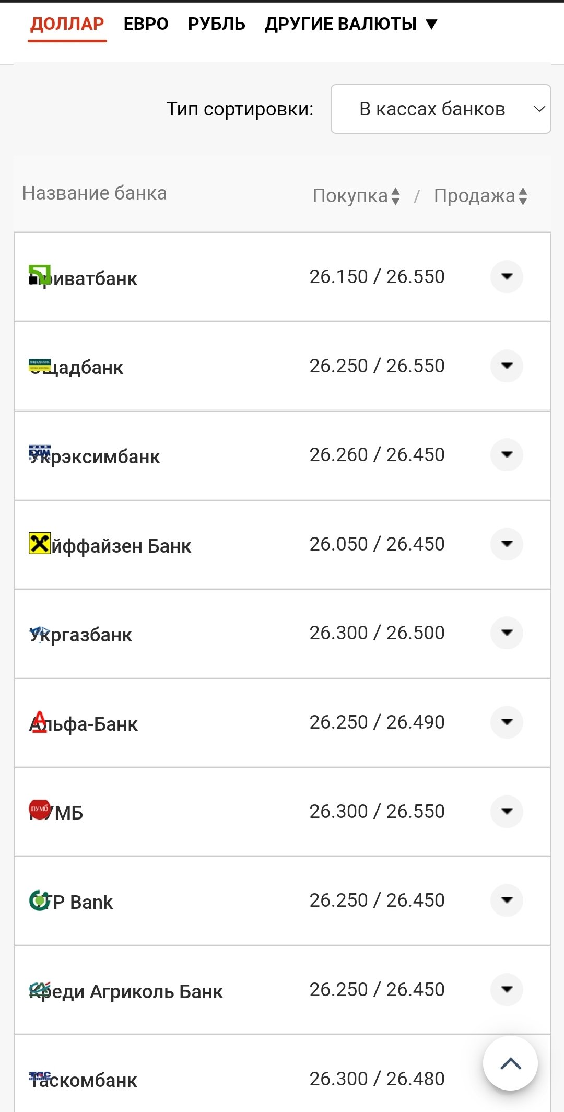Expand Укргазбанк rate details
This screenshot has width=564, height=1112.
coord(507,633)
